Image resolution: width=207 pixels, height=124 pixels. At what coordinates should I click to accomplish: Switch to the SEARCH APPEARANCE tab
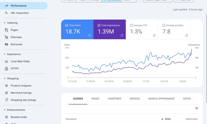click(161, 99)
